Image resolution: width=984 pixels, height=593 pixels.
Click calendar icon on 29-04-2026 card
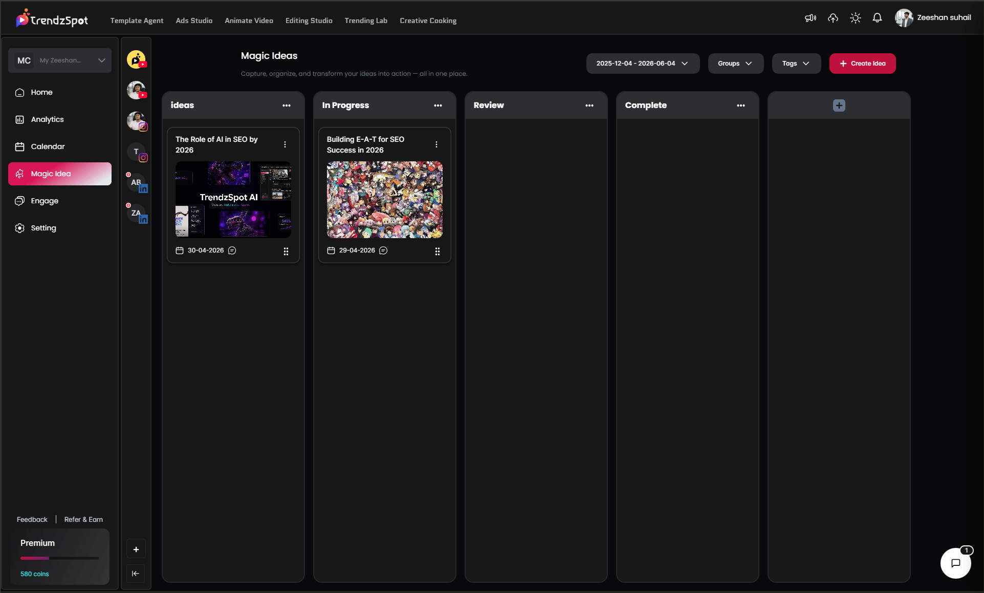pyautogui.click(x=331, y=250)
